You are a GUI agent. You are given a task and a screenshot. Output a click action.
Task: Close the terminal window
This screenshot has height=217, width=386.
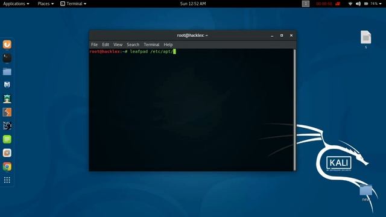[x=291, y=36]
